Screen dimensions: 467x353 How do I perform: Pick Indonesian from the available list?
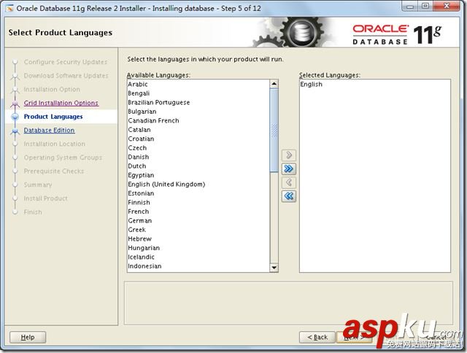click(144, 266)
